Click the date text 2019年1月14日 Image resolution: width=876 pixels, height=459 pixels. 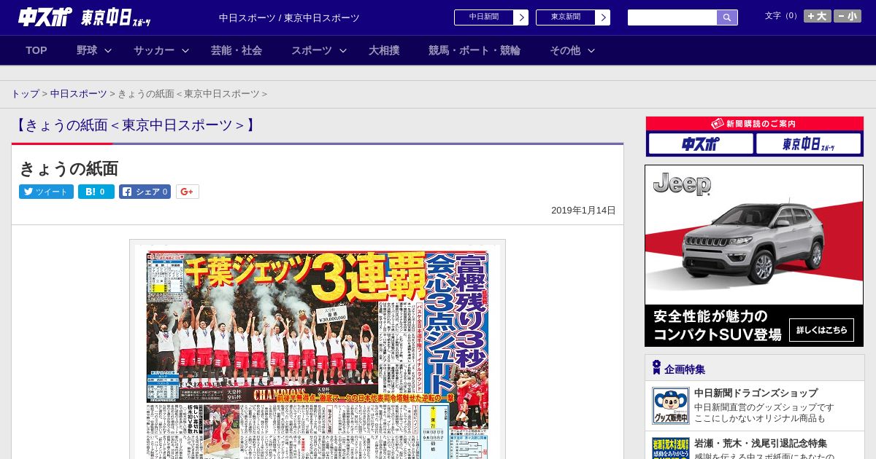point(583,211)
